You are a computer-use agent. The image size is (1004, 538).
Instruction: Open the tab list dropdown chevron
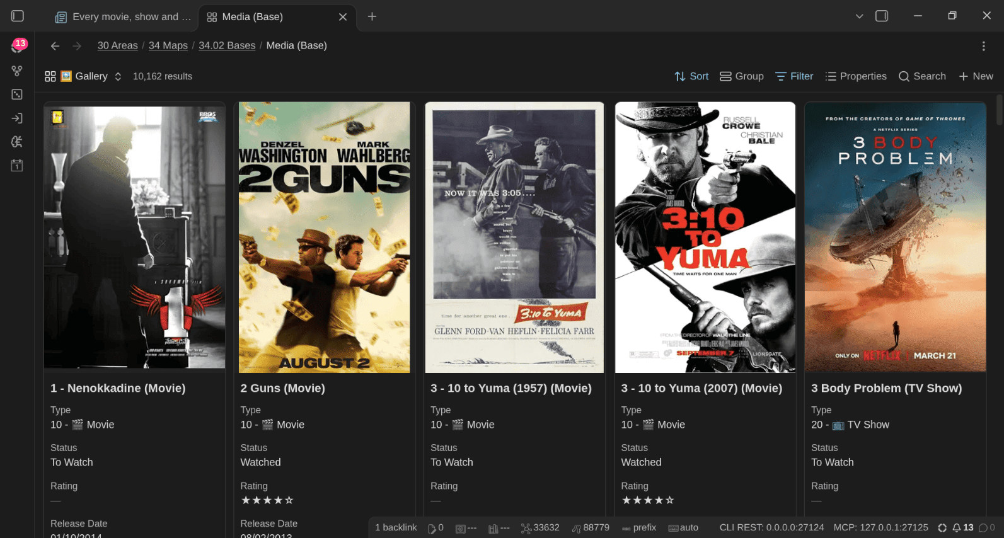859,16
